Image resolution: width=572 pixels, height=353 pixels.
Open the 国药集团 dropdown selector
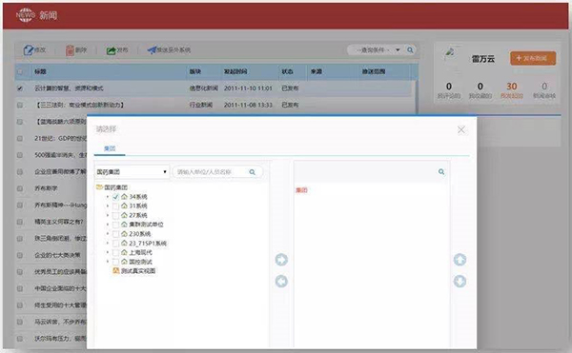132,172
